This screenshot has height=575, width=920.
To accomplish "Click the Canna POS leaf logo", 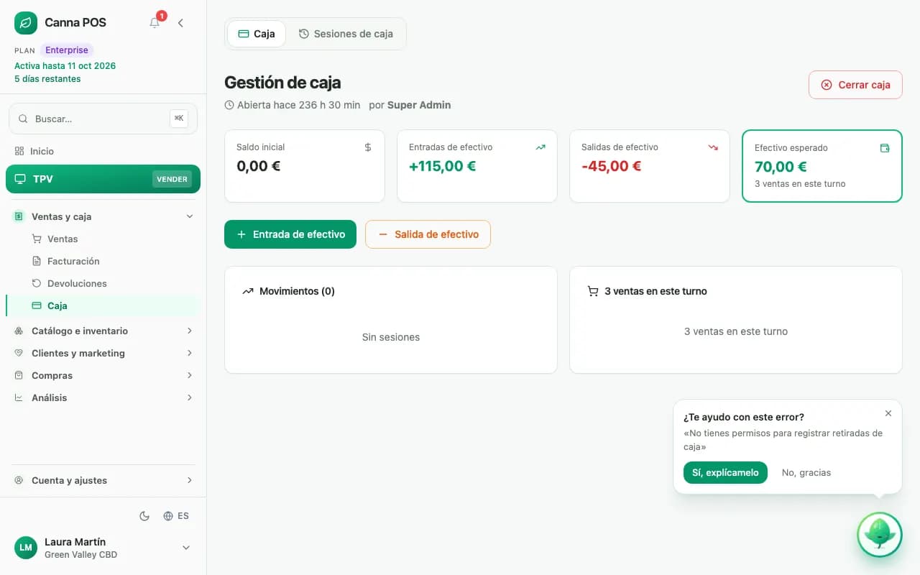I will pyautogui.click(x=26, y=22).
